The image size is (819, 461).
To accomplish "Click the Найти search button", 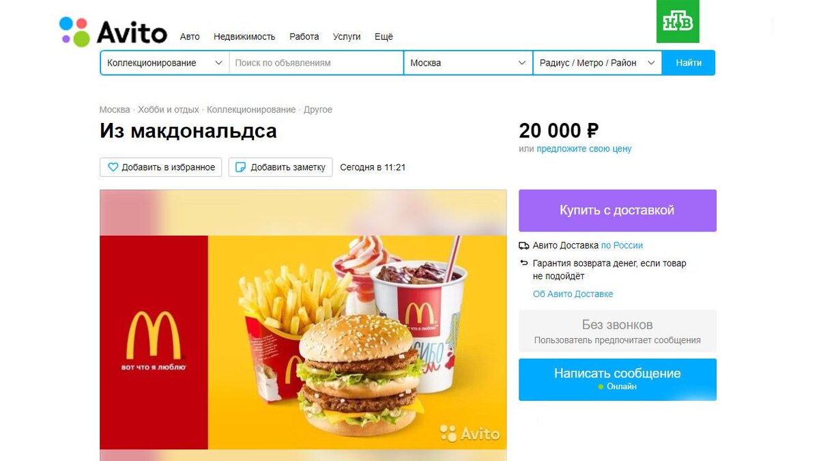I will click(x=689, y=63).
